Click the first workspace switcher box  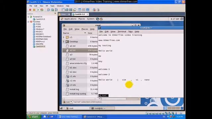pos(165,108)
